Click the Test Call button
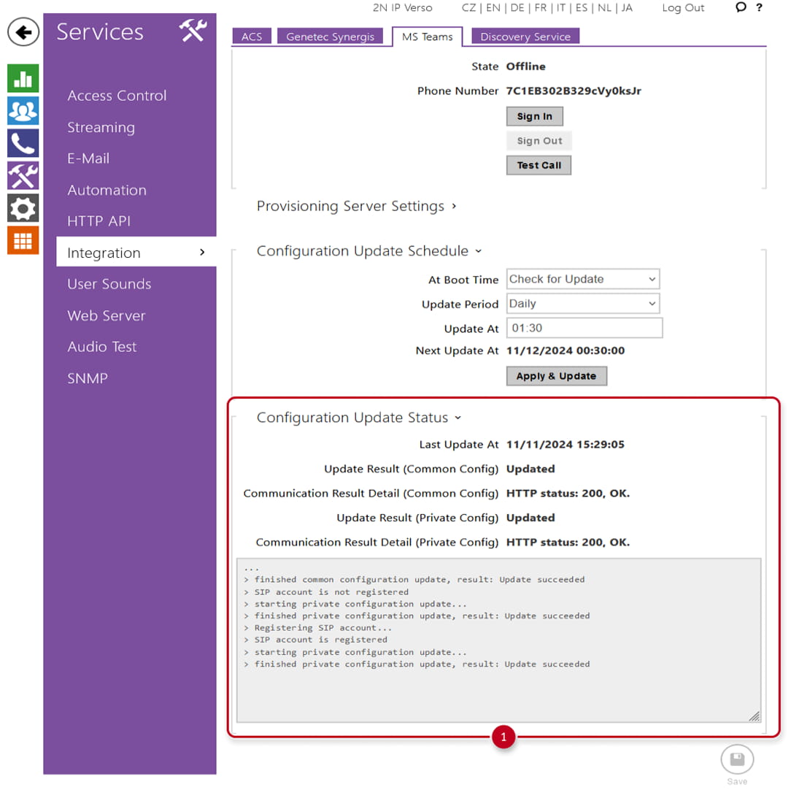The width and height of the screenshot is (799, 793). coord(539,165)
